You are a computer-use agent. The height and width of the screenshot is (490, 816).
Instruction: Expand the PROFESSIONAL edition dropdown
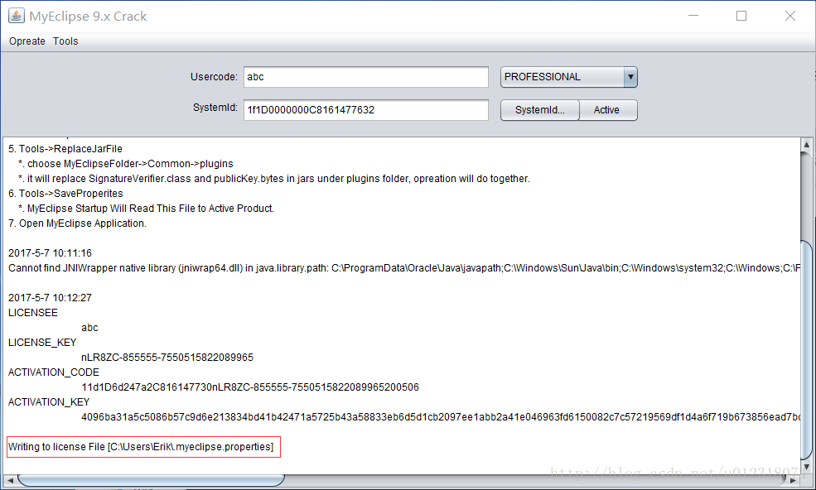569,77
